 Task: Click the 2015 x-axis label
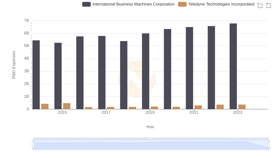pyautogui.click(x=63, y=112)
